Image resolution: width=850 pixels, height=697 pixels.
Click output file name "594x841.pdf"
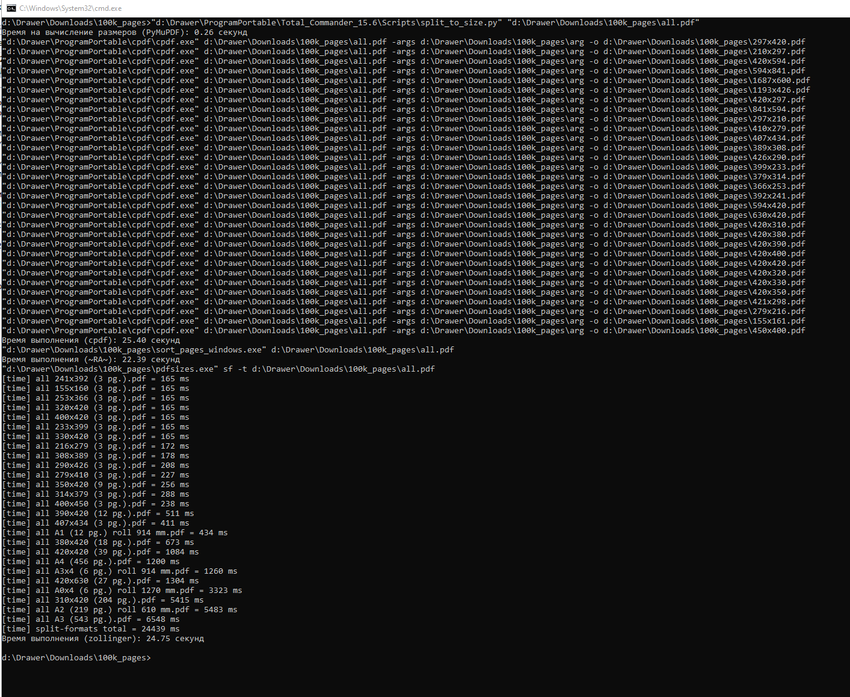[x=779, y=71]
